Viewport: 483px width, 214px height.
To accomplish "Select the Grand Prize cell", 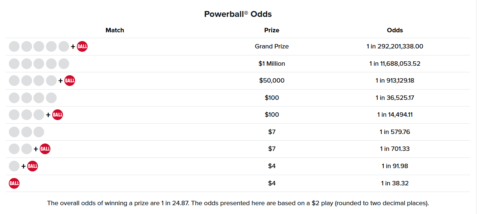I will [271, 47].
